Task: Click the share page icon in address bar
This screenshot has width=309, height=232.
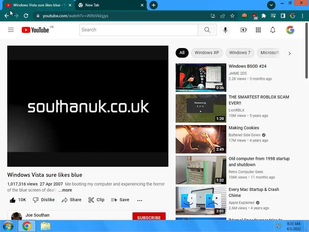Action: [223, 16]
